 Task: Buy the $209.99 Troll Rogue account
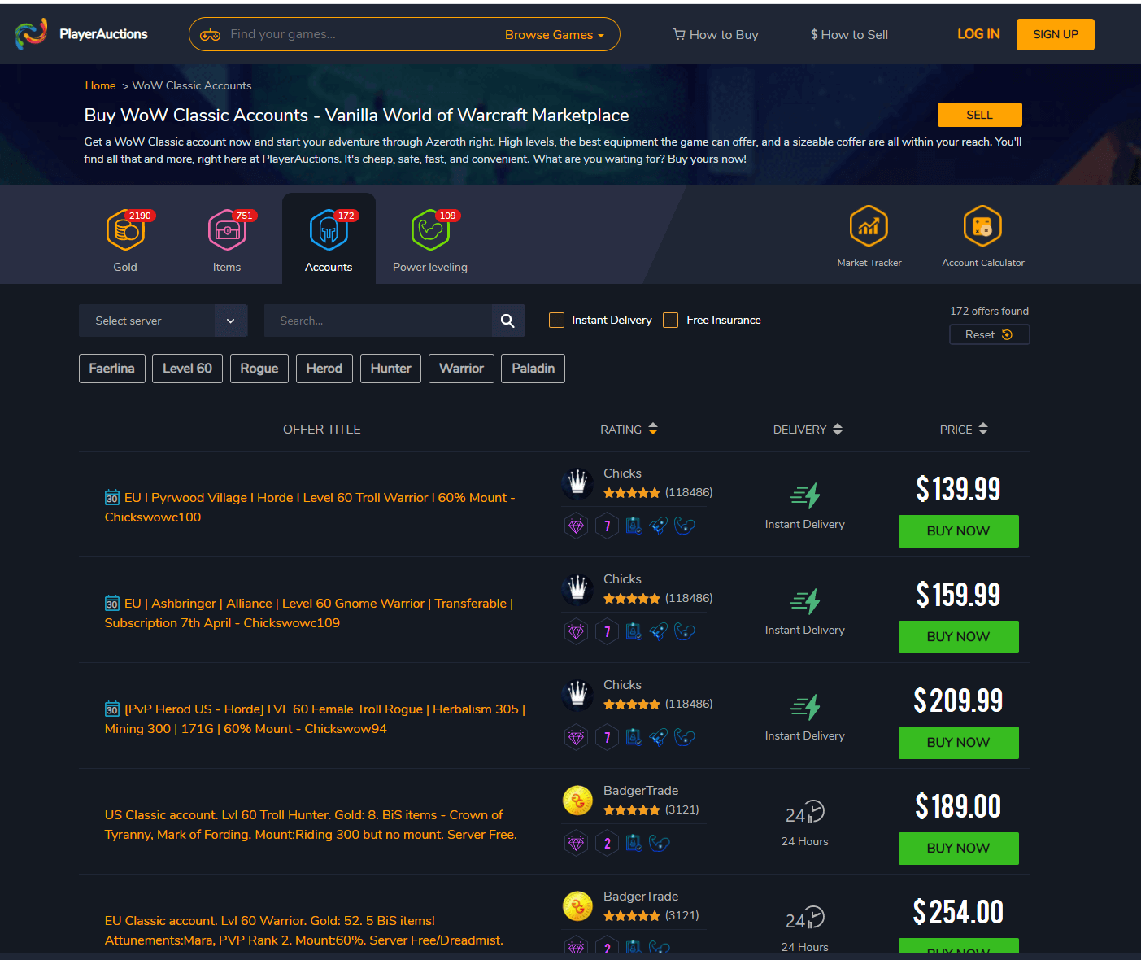pos(958,743)
